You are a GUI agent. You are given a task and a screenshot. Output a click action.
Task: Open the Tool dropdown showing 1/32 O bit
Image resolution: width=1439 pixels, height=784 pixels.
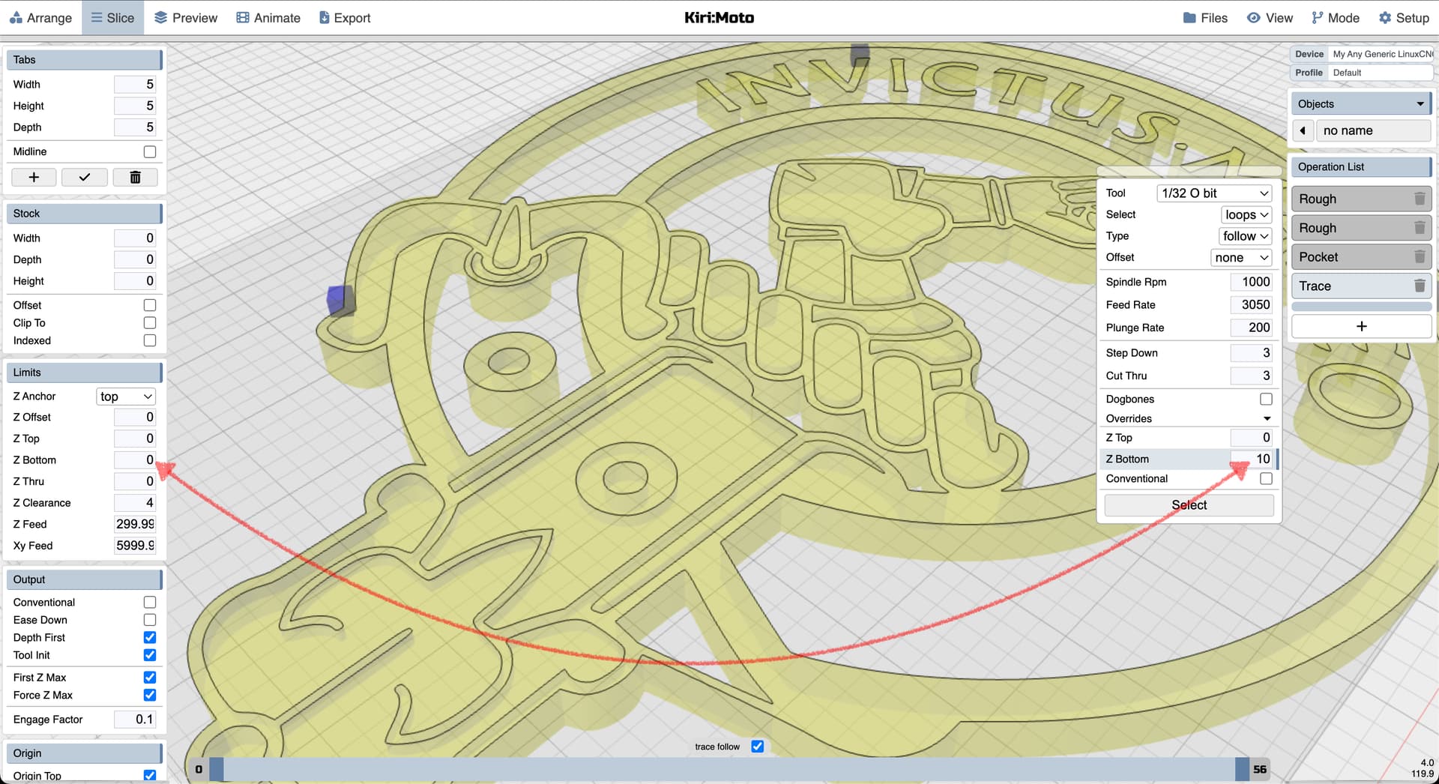[1214, 193]
